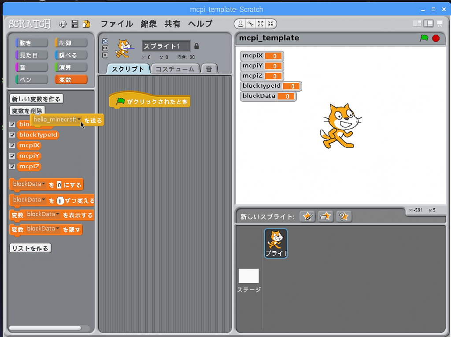Get a surprise sprite with question icon
Image resolution: width=451 pixels, height=337 pixels.
pos(344,216)
